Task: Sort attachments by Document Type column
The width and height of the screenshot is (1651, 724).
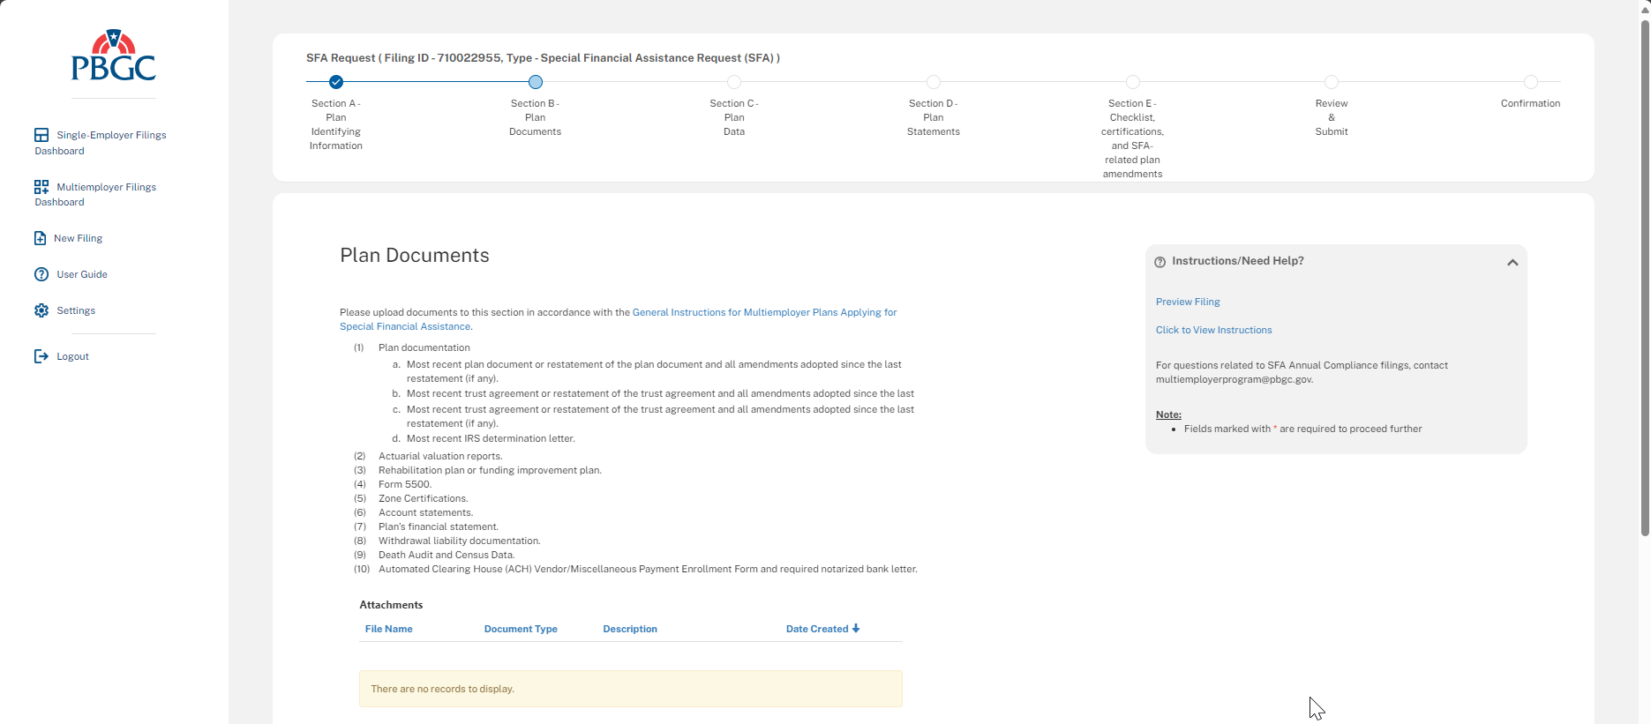Action: point(521,629)
